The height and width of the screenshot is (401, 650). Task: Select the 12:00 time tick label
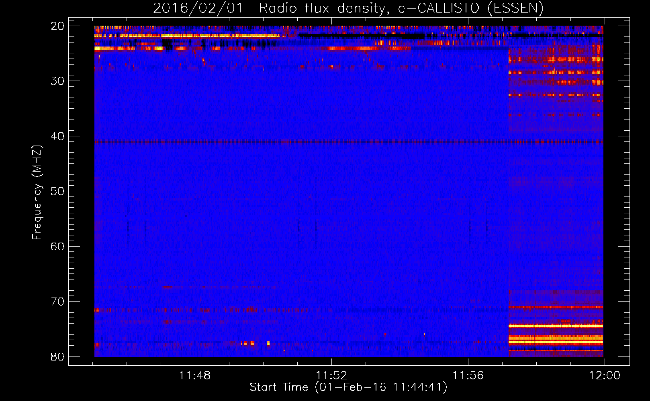coord(605,376)
